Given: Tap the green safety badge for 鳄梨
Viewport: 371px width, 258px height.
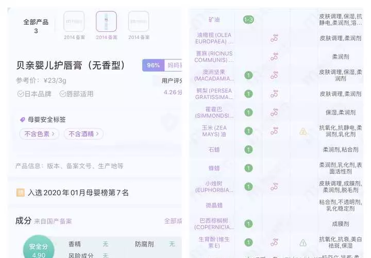Looking at the screenshot, I should [x=248, y=94].
